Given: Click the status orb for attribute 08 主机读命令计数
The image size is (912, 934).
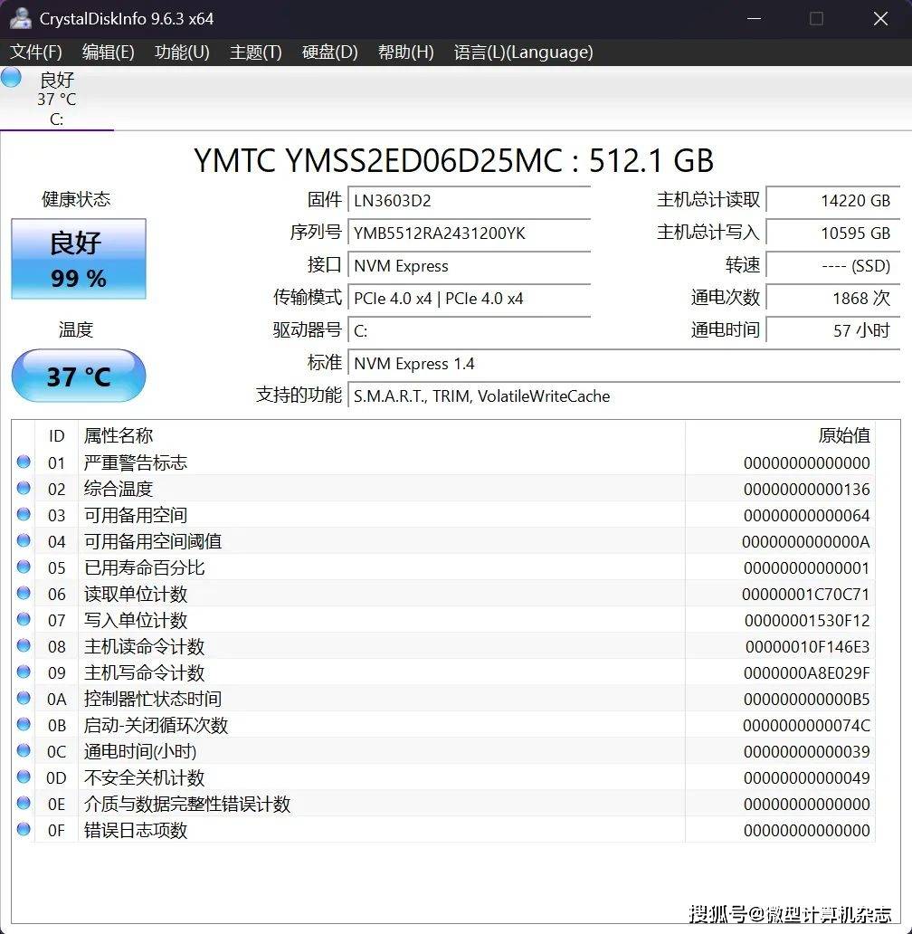Looking at the screenshot, I should pos(24,645).
